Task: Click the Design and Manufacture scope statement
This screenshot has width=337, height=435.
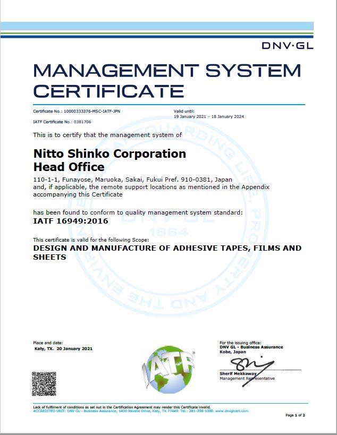Action: 167,252
